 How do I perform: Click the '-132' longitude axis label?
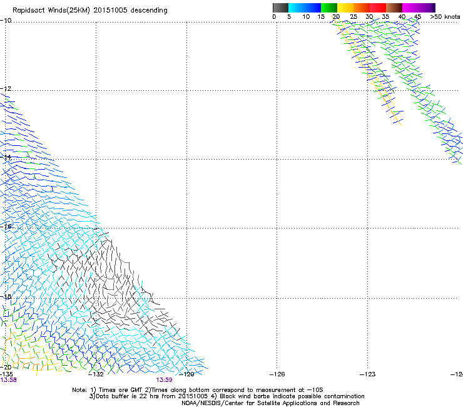pyautogui.click(x=96, y=374)
